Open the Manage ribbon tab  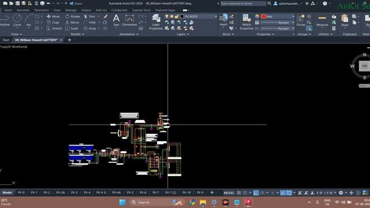(71, 10)
